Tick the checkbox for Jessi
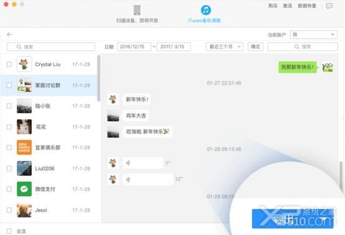Image resolution: width=345 pixels, height=235 pixels. coord(9,210)
